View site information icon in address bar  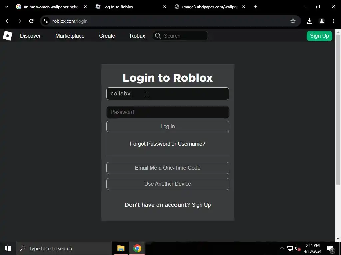click(45, 21)
